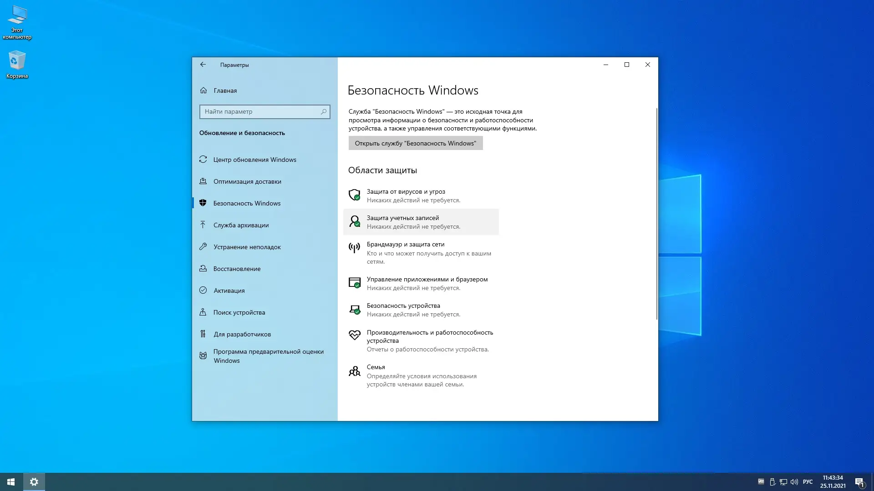Click the back arrow in the Settings window
The height and width of the screenshot is (491, 874).
[203, 65]
